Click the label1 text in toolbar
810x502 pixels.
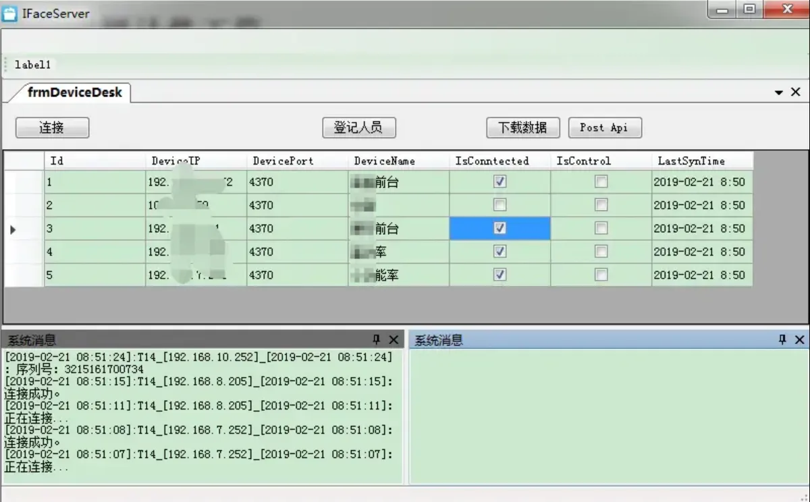pyautogui.click(x=32, y=65)
